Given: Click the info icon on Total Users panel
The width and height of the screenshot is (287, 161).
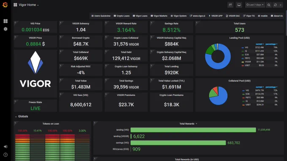Looking at the screenshot, I should coord(197,22).
